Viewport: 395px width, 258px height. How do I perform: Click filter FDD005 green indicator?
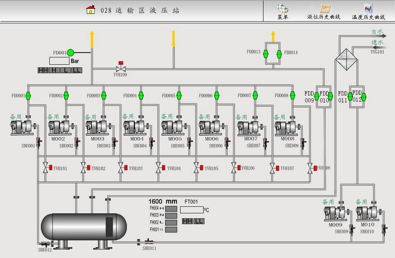tap(179, 96)
